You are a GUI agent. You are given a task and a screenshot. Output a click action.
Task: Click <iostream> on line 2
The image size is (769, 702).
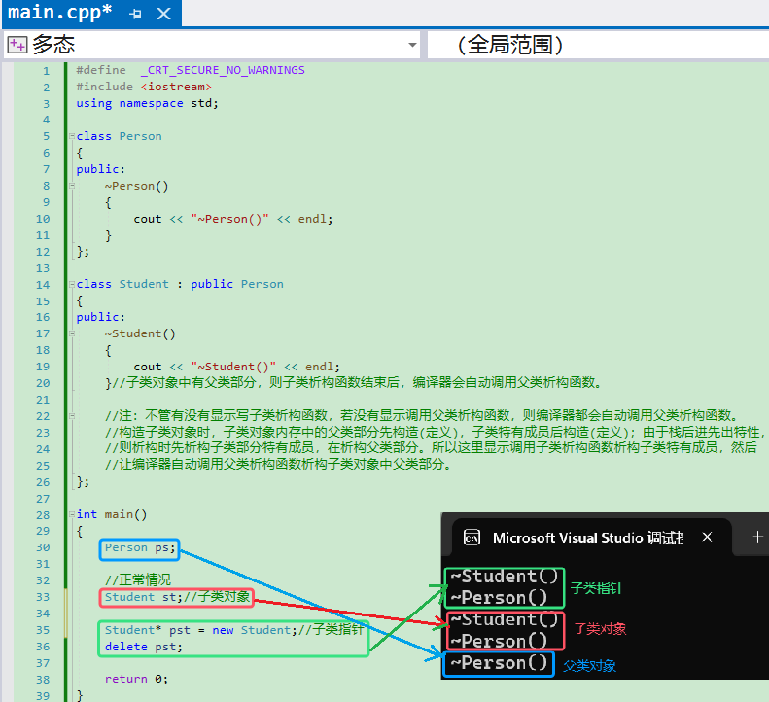click(x=176, y=87)
